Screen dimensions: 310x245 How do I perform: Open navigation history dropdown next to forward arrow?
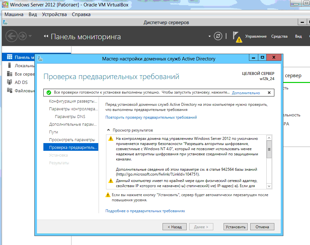30,36
